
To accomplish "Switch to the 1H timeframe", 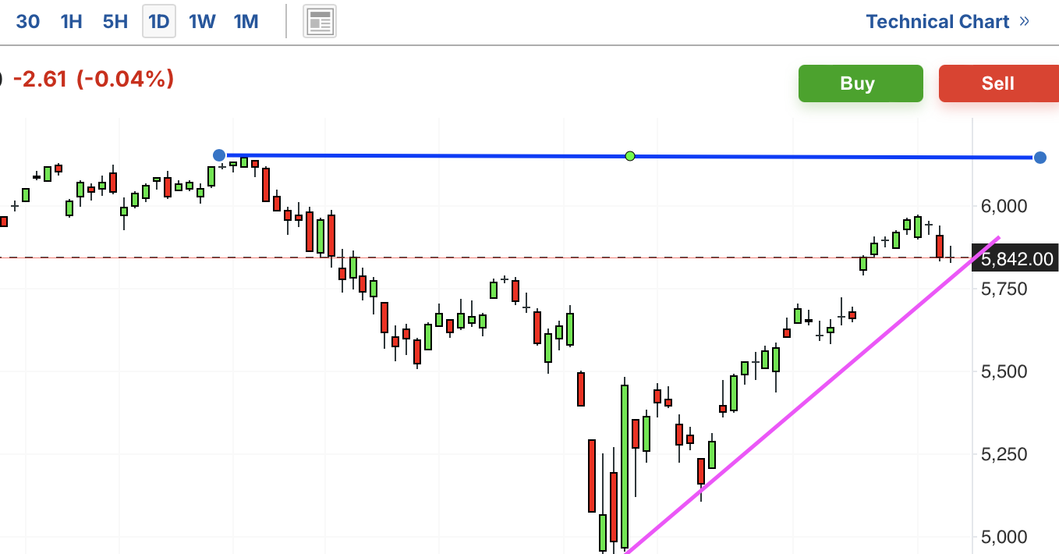I will (x=71, y=22).
